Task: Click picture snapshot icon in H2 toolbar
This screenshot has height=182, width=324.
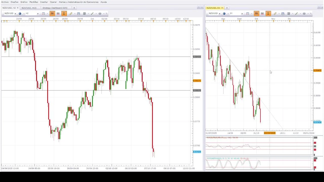Action: tap(78, 14)
